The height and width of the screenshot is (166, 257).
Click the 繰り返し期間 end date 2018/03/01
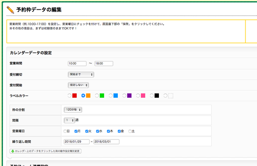pyautogui.click(x=106, y=142)
